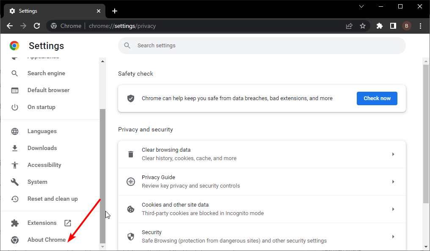This screenshot has width=430, height=251.
Task: Click the Extensions puzzle icon in the sidebar
Action: 14,223
